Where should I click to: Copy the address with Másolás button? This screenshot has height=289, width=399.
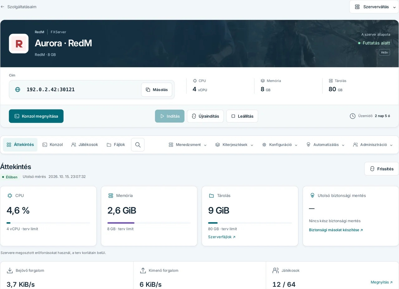click(x=157, y=90)
